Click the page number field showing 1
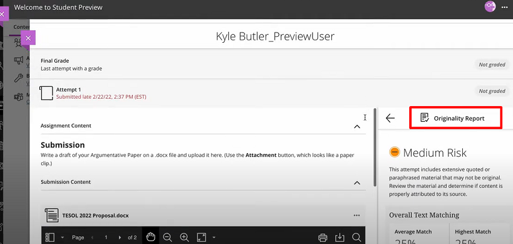513x244 pixels. tap(106, 237)
